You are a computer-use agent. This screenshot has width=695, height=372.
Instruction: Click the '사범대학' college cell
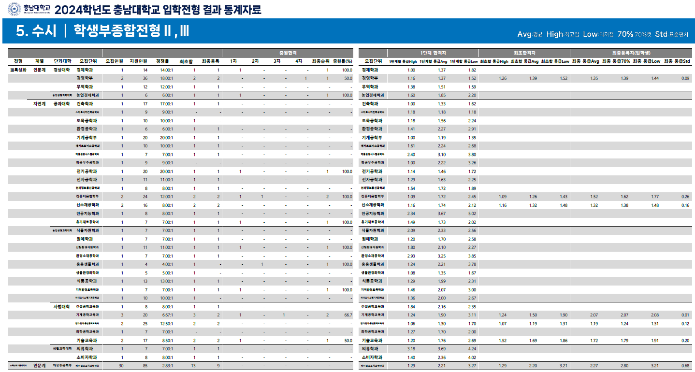(62, 306)
